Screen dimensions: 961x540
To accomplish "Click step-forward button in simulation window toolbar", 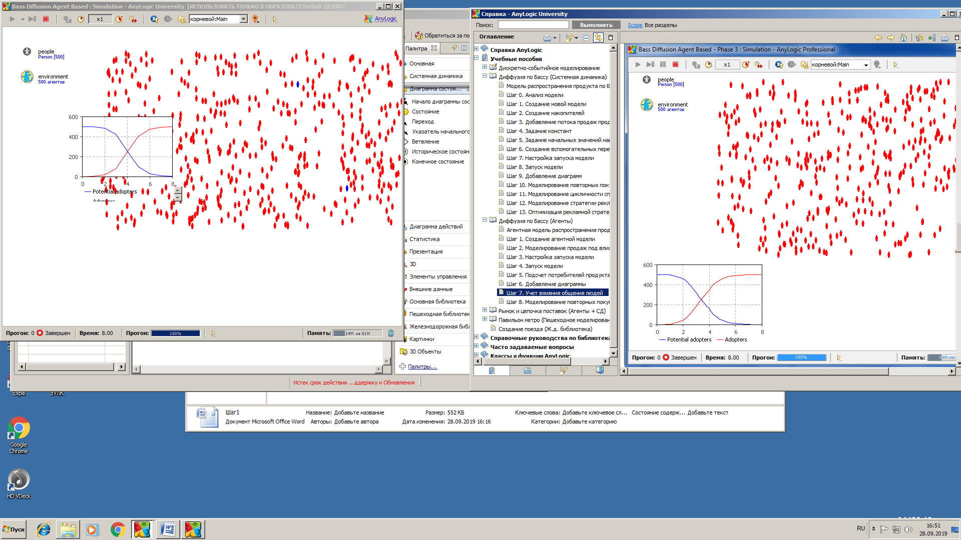I will click(x=32, y=19).
